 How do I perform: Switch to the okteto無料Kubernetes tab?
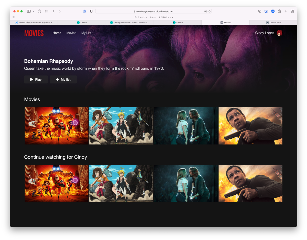coord(34,23)
